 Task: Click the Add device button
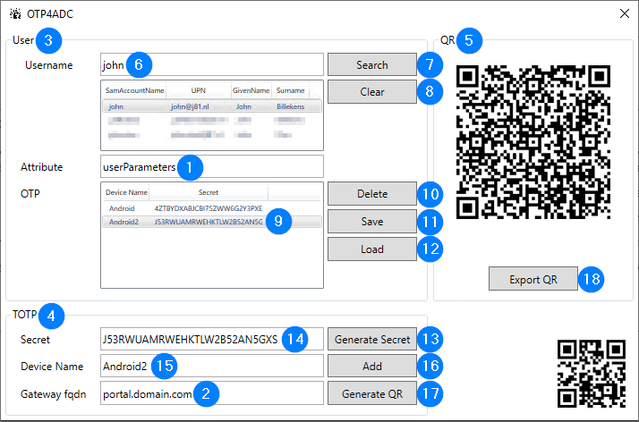(372, 367)
